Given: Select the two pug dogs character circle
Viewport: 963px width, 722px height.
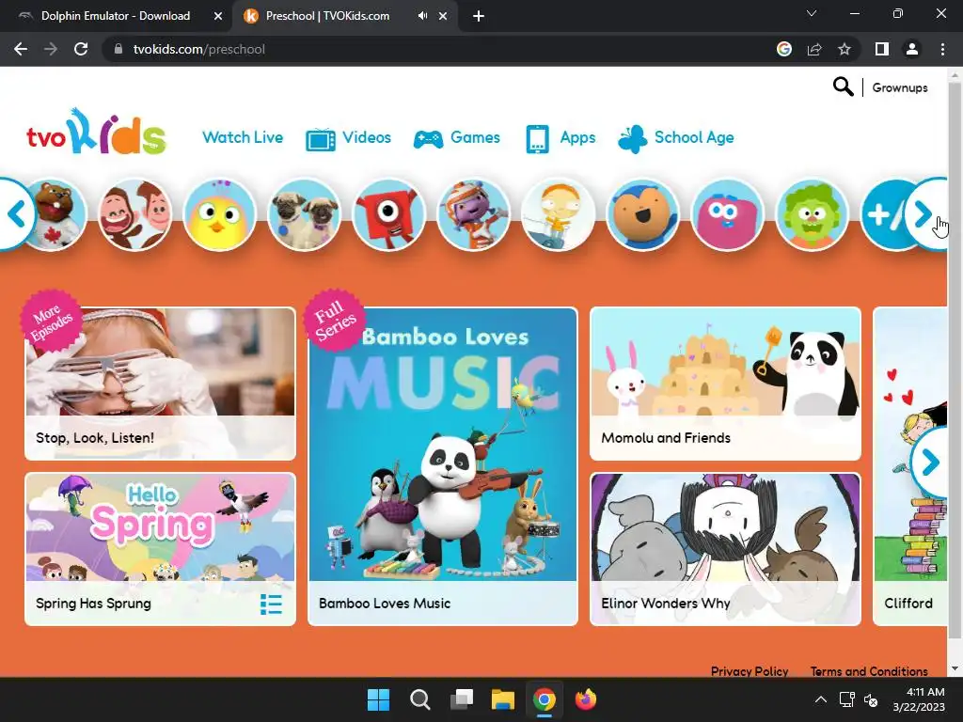Looking at the screenshot, I should pos(304,215).
